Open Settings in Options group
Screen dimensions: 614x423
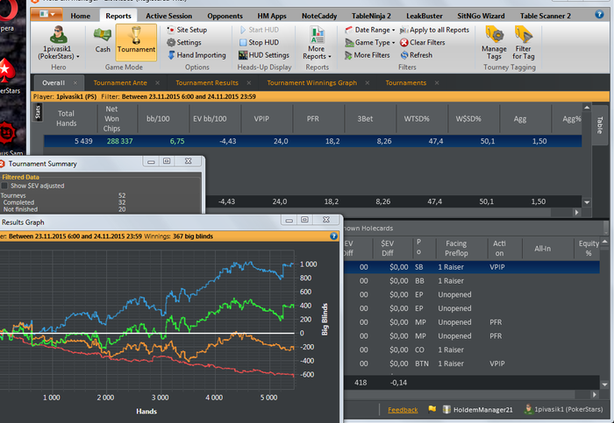click(184, 42)
